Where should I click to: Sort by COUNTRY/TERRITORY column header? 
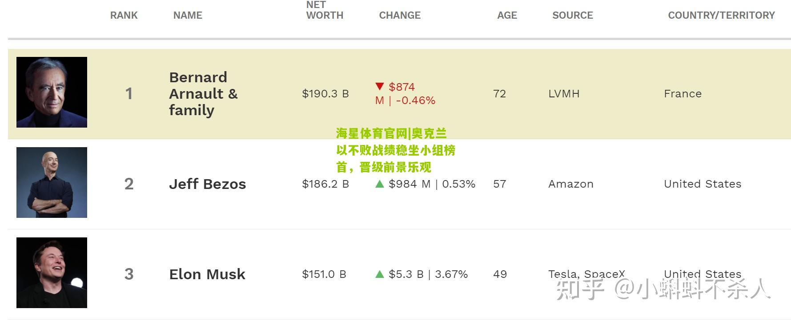[x=721, y=15]
